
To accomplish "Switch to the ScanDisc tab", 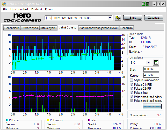I will pyautogui.click(x=127, y=28).
